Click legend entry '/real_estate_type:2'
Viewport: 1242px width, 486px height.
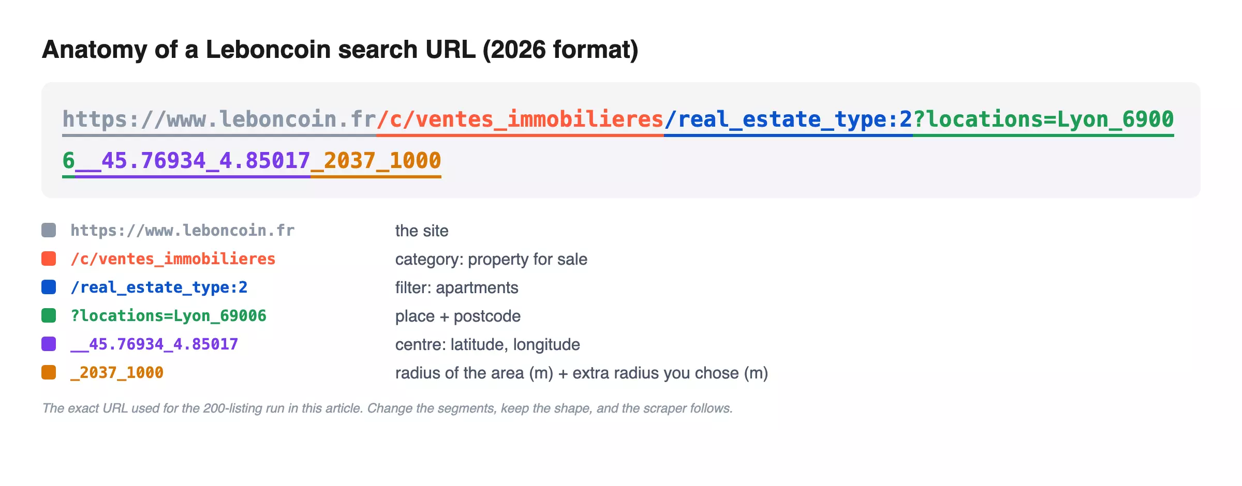159,287
